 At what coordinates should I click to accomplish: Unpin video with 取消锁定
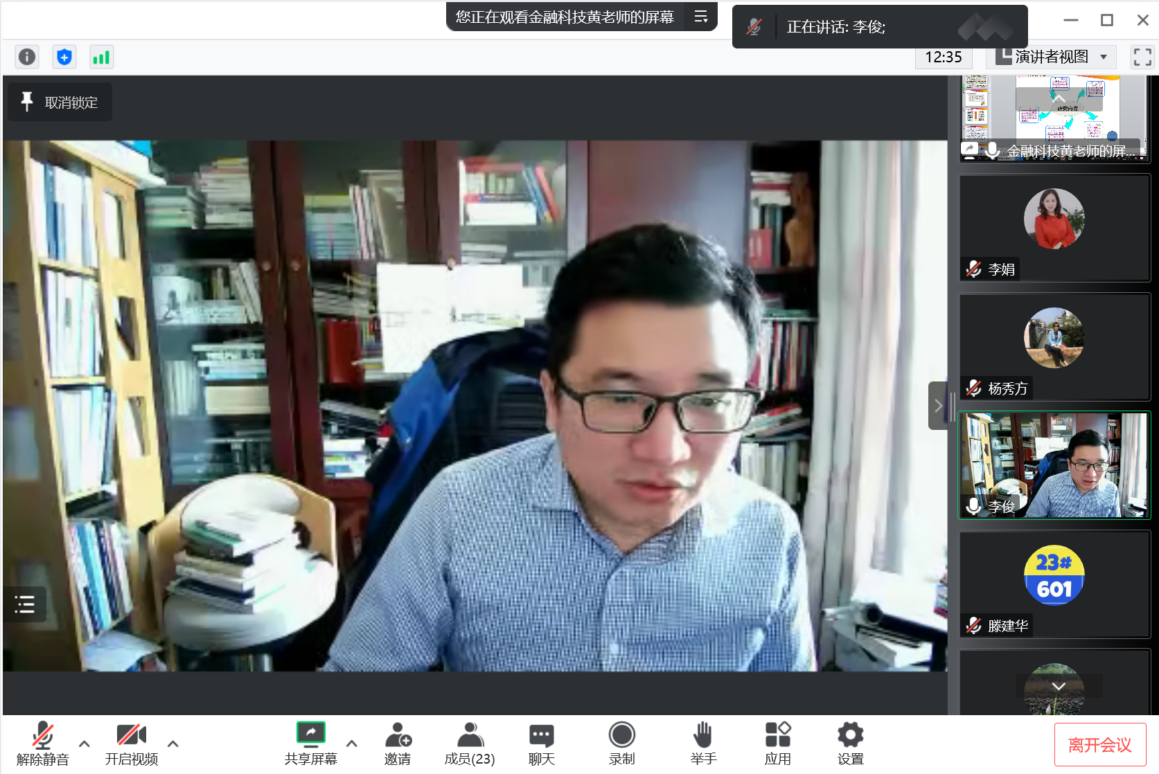pyautogui.click(x=60, y=102)
